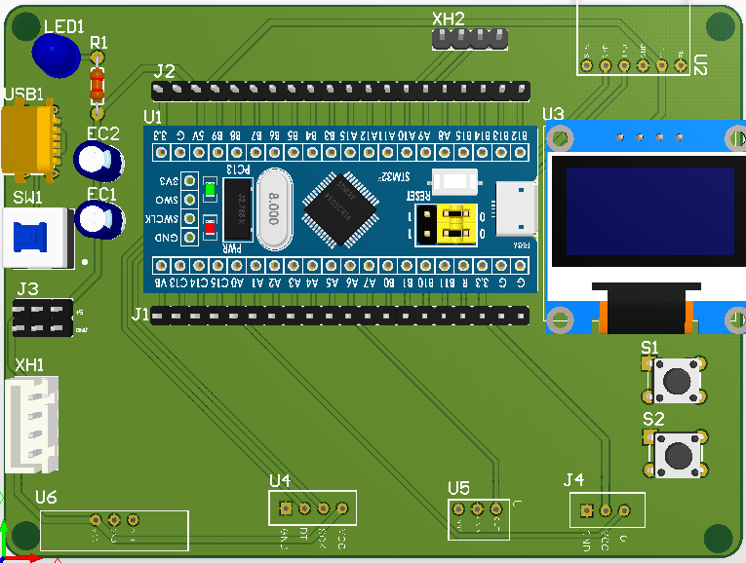
Task: Click the U4 designator label
Action: pyautogui.click(x=280, y=481)
